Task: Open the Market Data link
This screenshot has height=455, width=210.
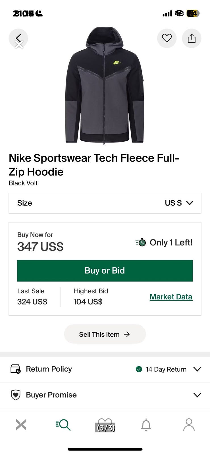Action: pos(171,297)
